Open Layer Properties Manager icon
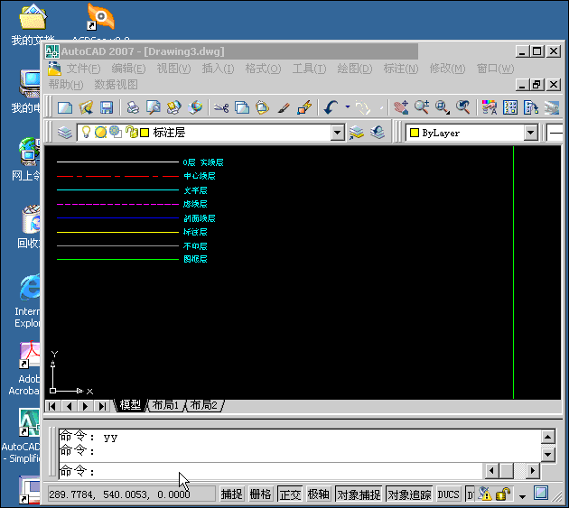The image size is (569, 508). [x=65, y=133]
